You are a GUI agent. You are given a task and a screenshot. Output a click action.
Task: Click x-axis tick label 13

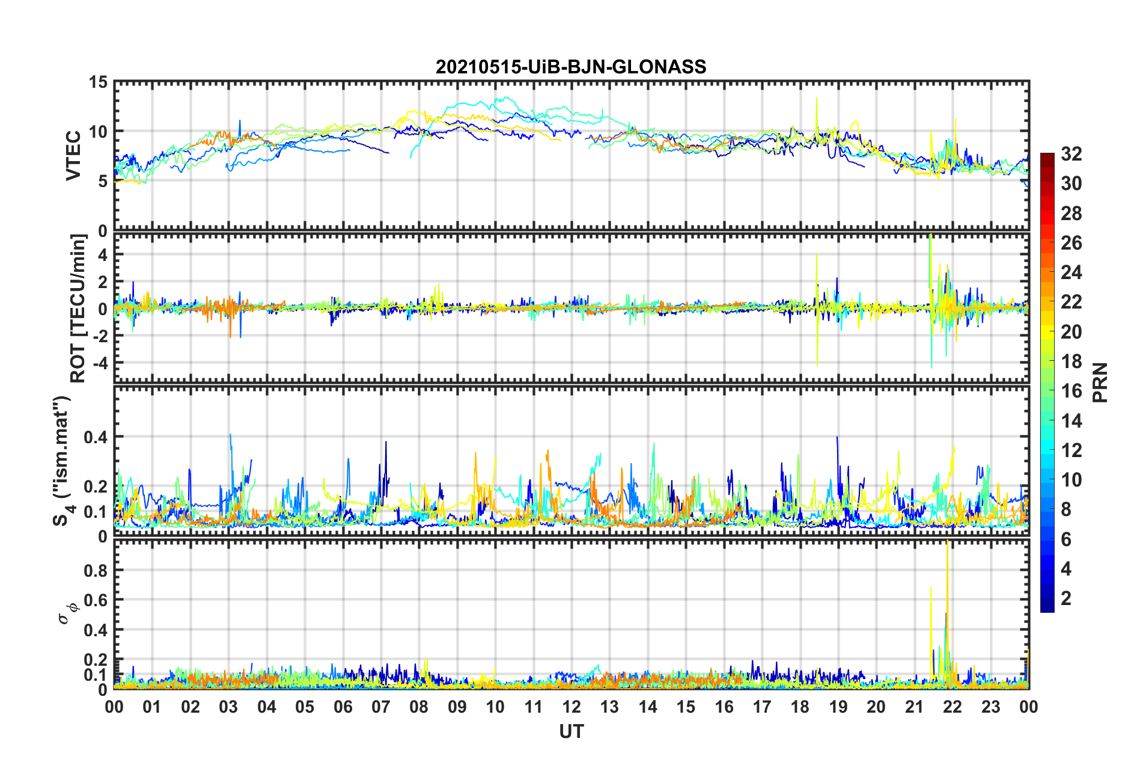[609, 707]
